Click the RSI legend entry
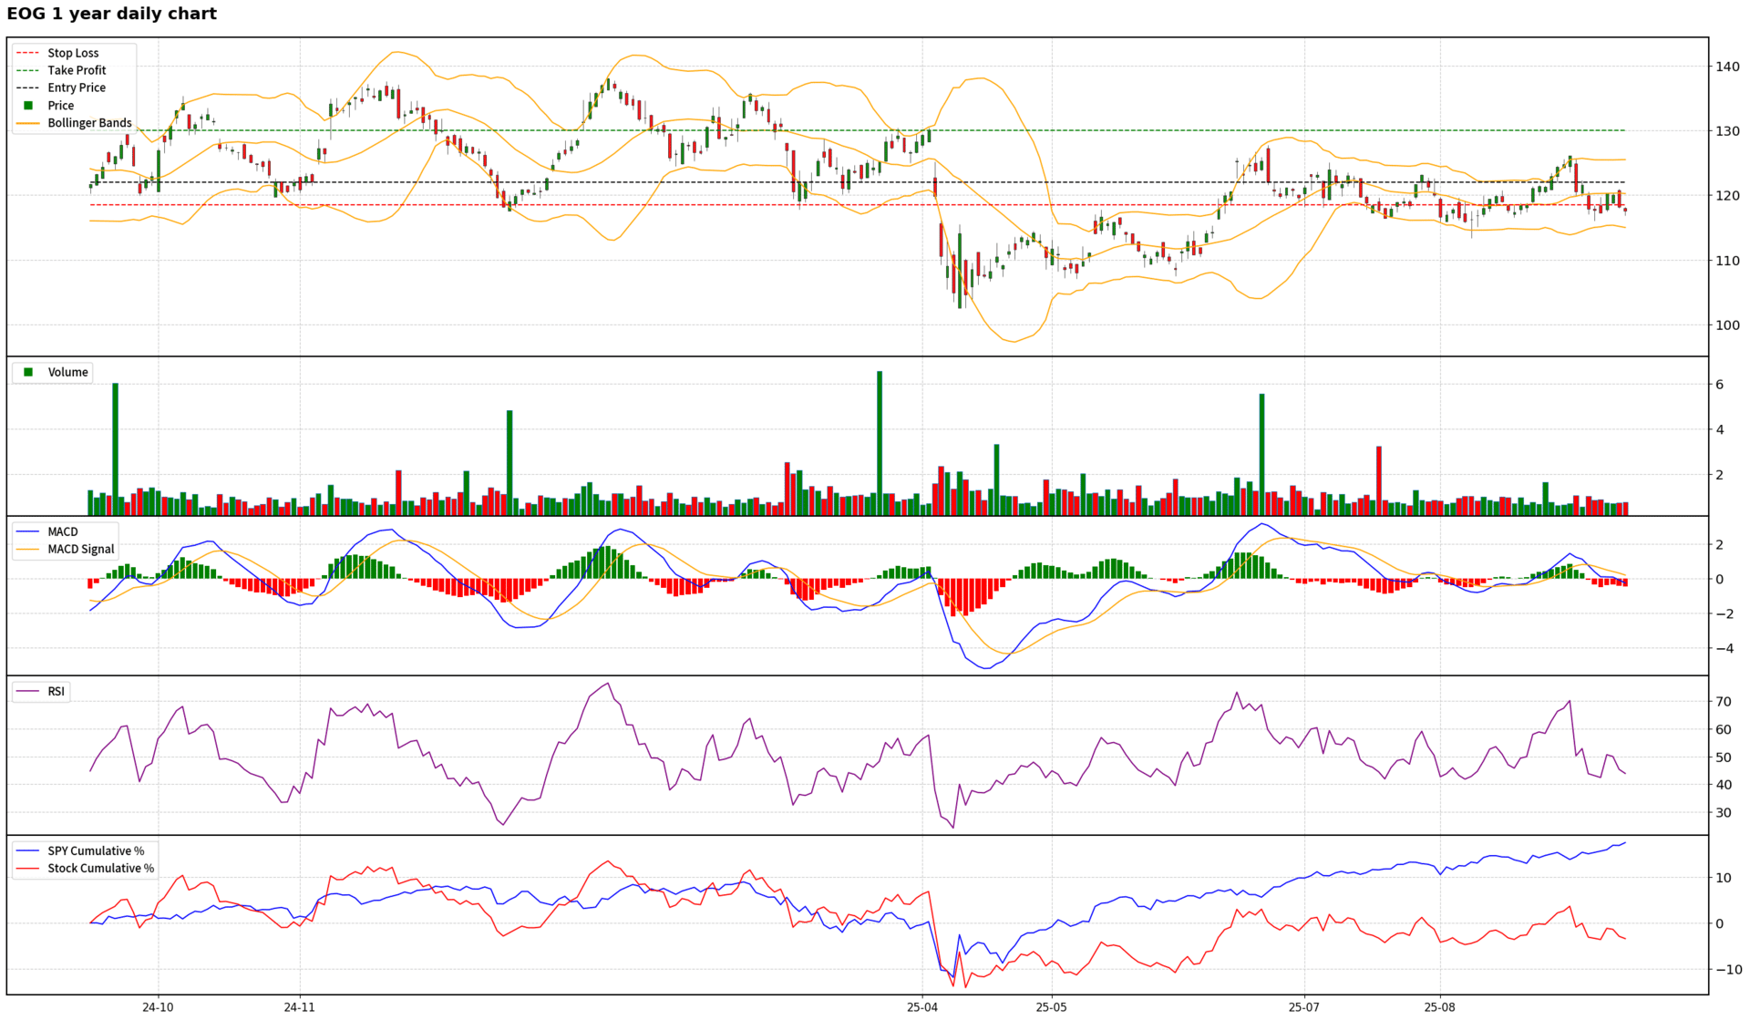The width and height of the screenshot is (1750, 1020). (56, 691)
